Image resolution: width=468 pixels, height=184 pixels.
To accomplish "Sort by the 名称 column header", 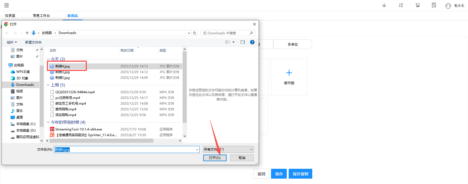I will pos(53,51).
